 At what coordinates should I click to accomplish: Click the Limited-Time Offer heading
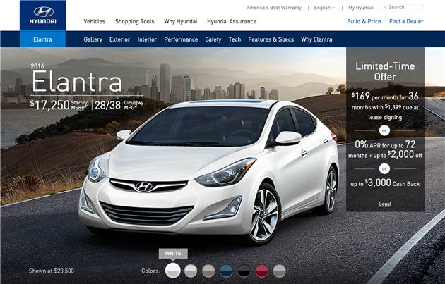coord(385,71)
